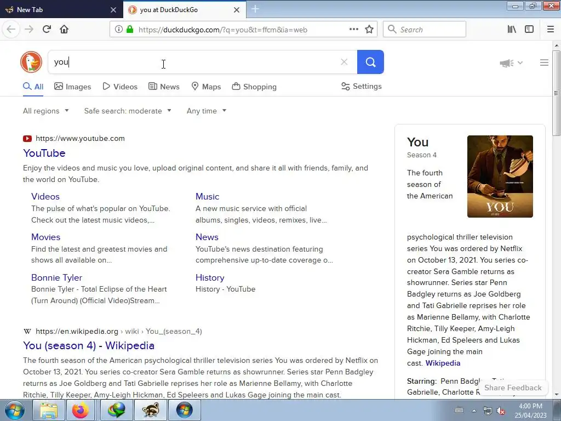
Task: Open the globe download manager taskbar icon
Action: [x=117, y=410]
